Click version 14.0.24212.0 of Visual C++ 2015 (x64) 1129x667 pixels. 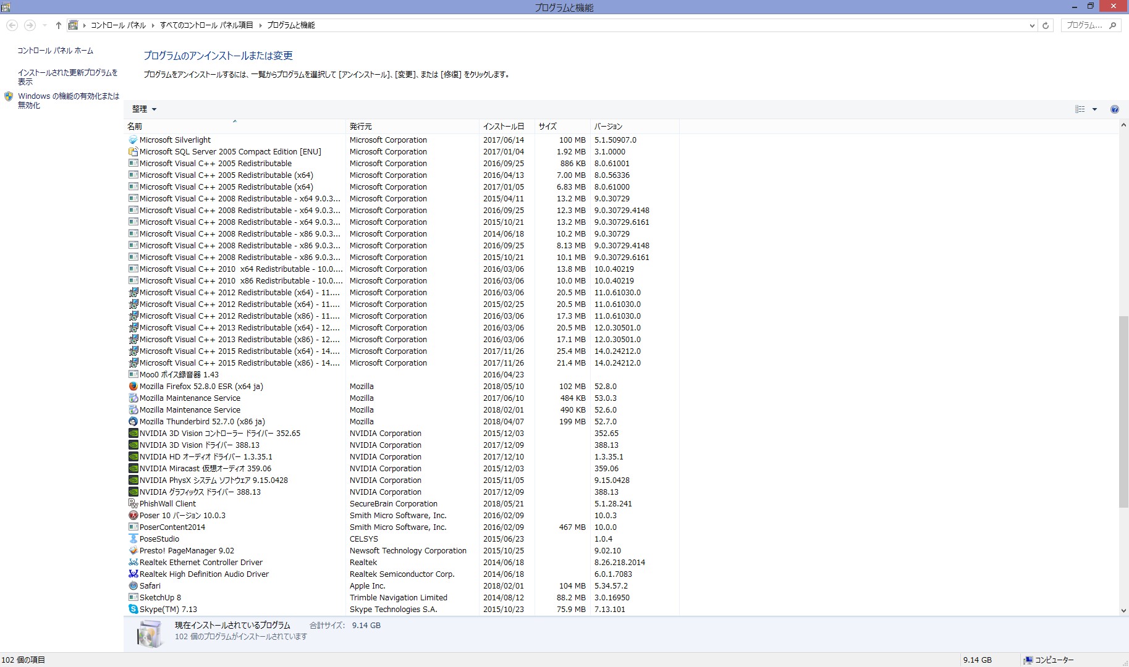tap(617, 351)
